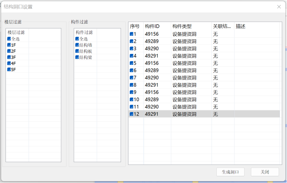287x183 pixels.
Task: Select 构件ID 49290 in row 3
Action: tap(152, 48)
